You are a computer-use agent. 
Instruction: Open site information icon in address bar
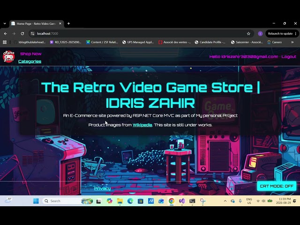coord(32,34)
